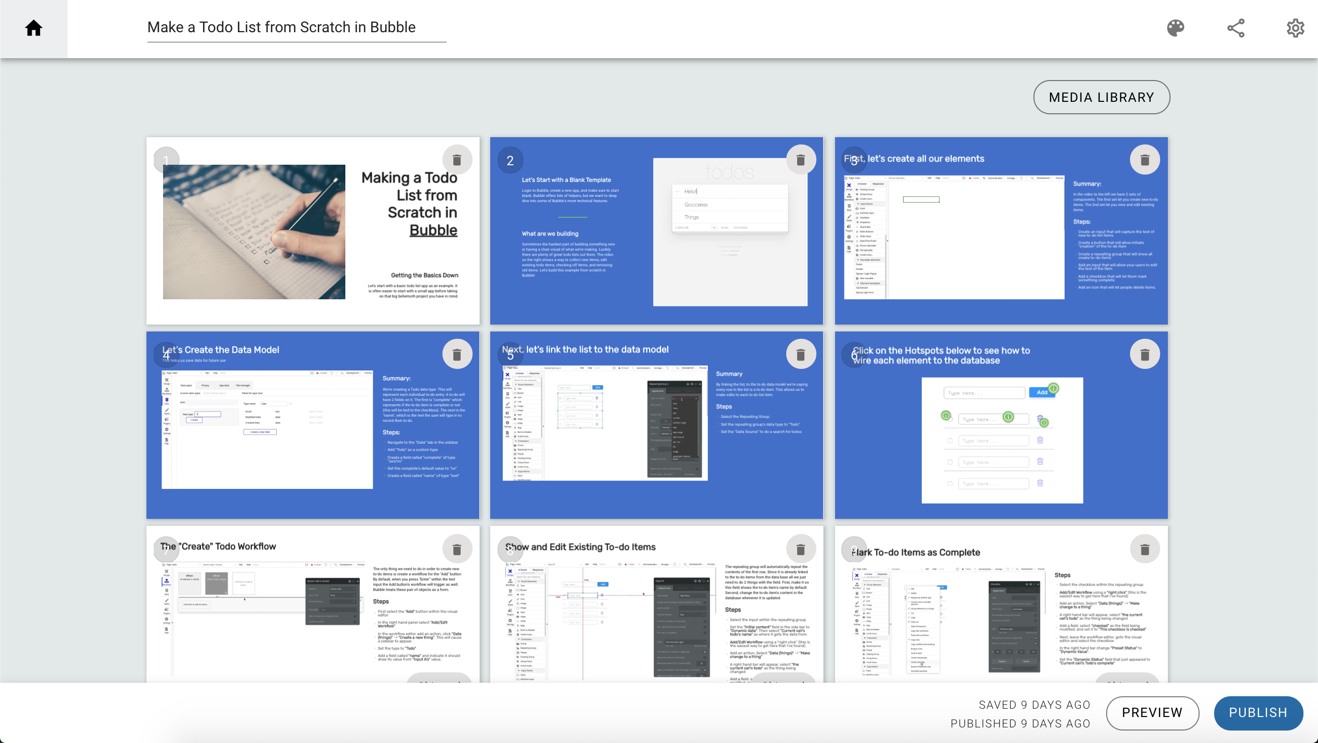This screenshot has width=1318, height=743.
Task: Publish the presentation
Action: (x=1258, y=712)
